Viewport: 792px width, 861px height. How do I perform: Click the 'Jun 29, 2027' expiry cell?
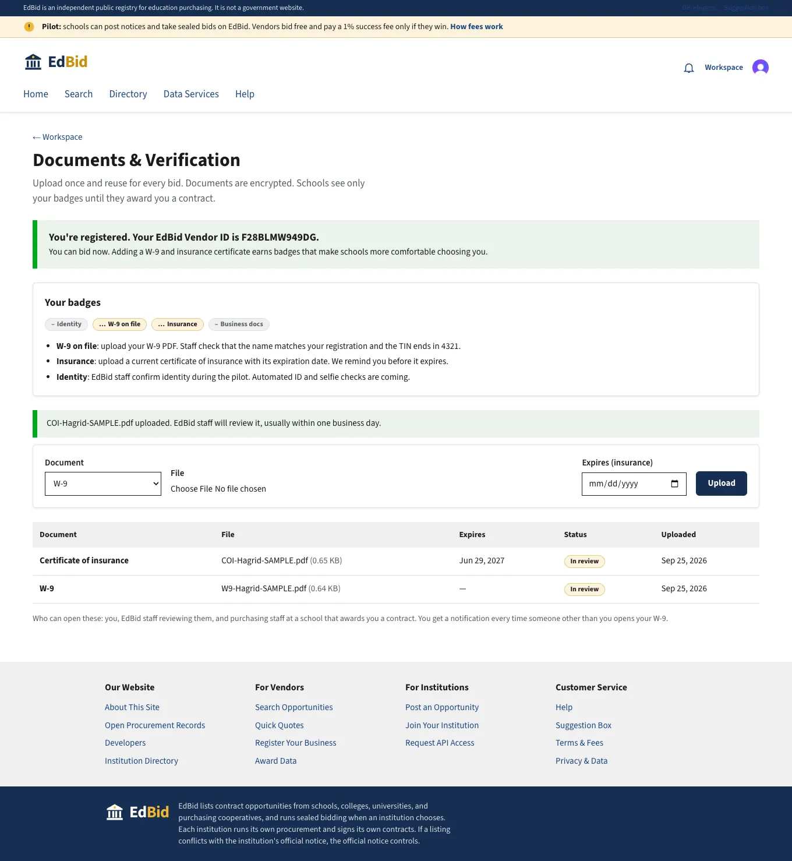[482, 561]
